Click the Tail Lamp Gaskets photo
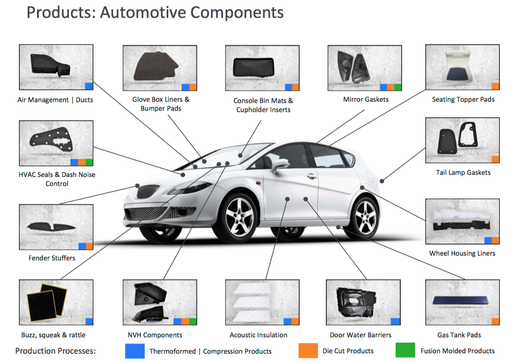This screenshot has height=362, width=511. coord(462,140)
